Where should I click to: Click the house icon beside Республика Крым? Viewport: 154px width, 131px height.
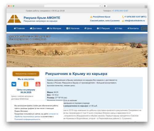(91, 17)
